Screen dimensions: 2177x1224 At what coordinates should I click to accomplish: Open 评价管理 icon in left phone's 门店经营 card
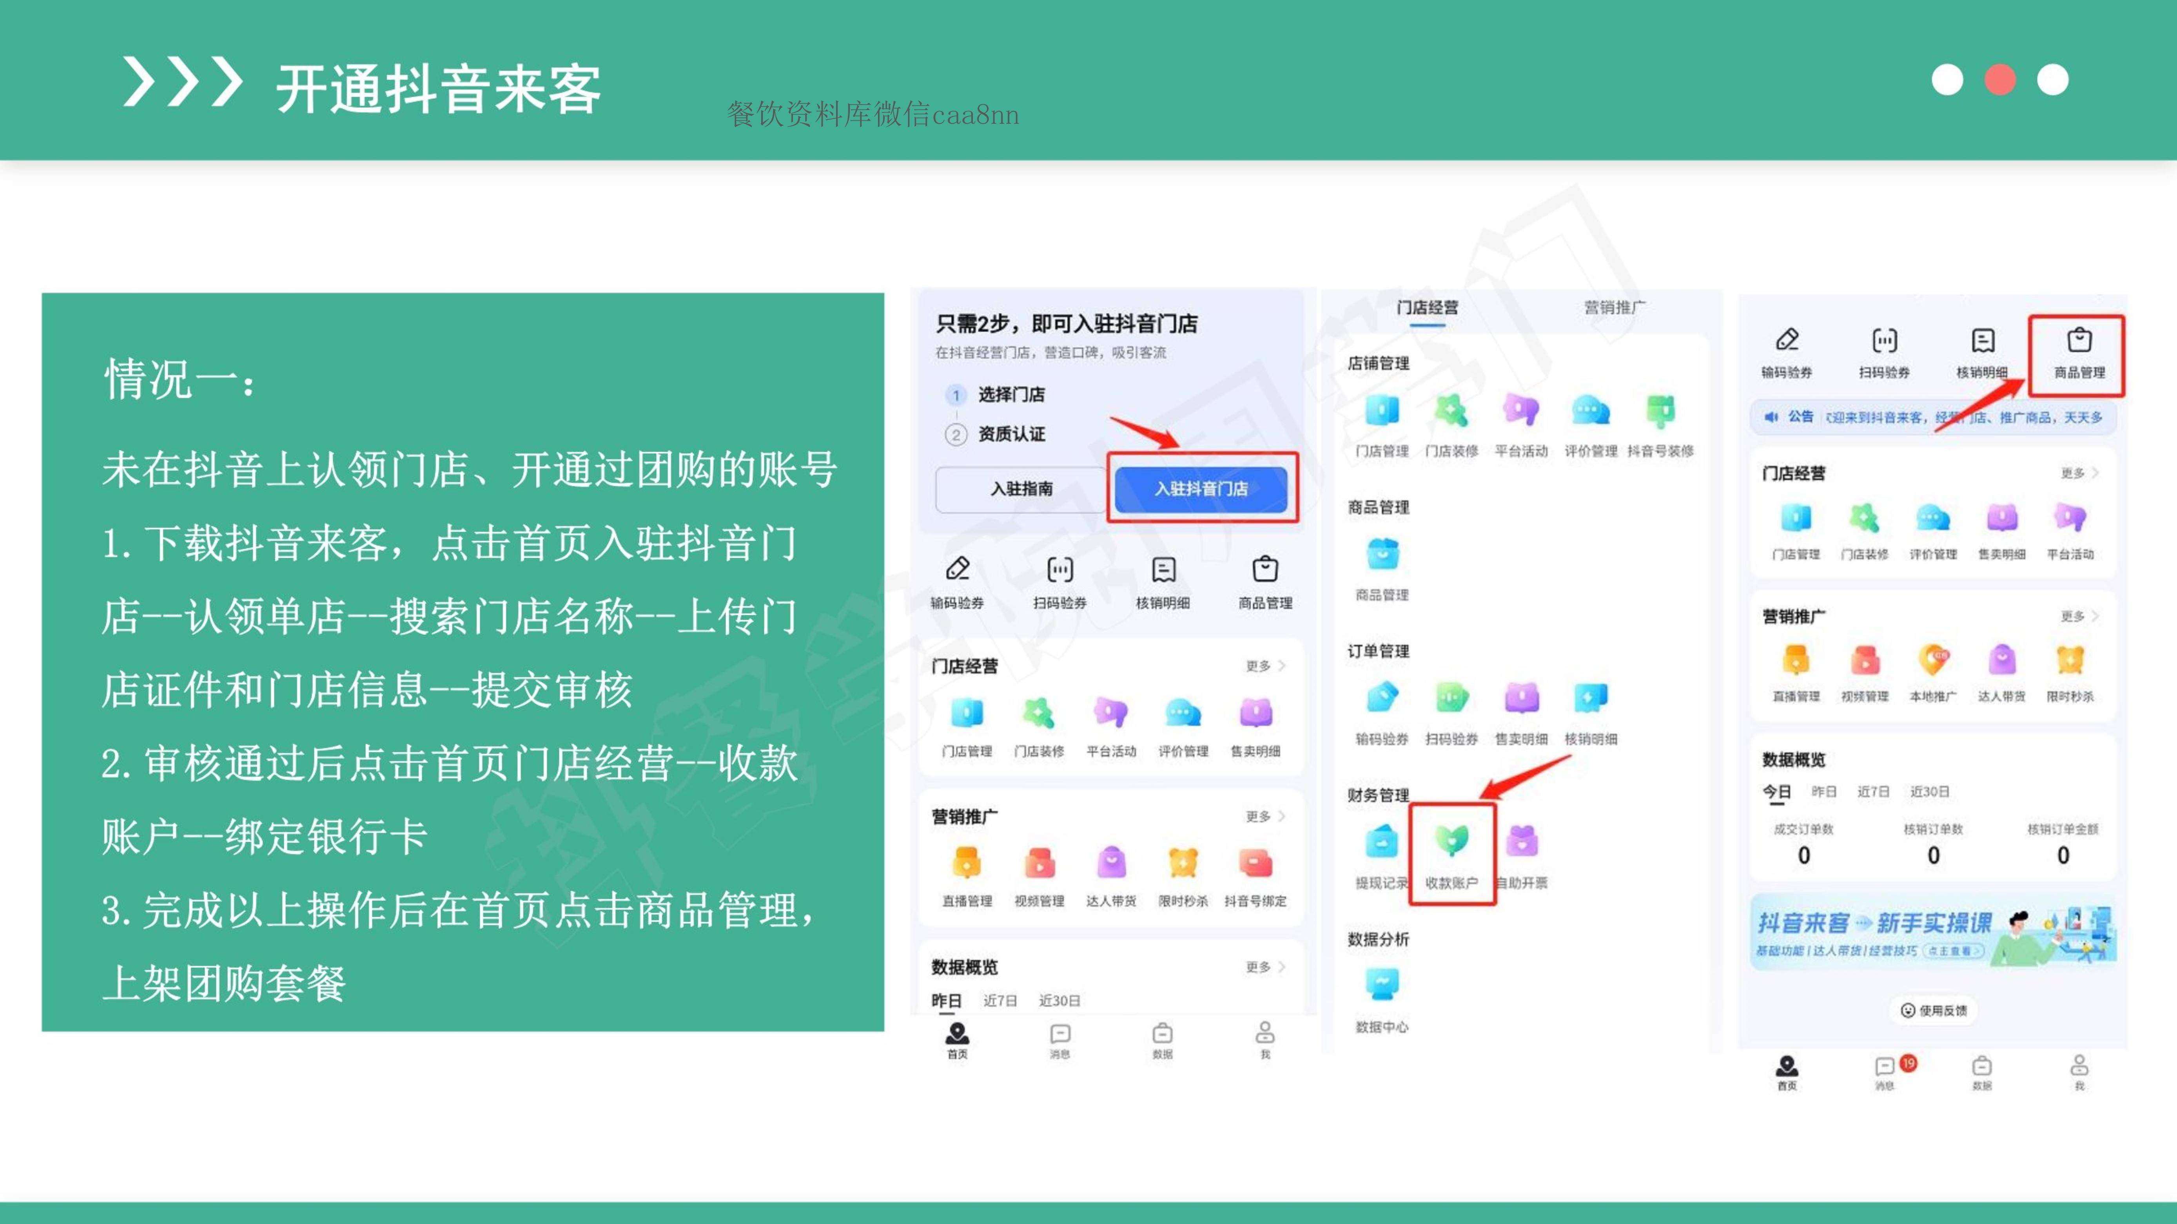point(1183,713)
